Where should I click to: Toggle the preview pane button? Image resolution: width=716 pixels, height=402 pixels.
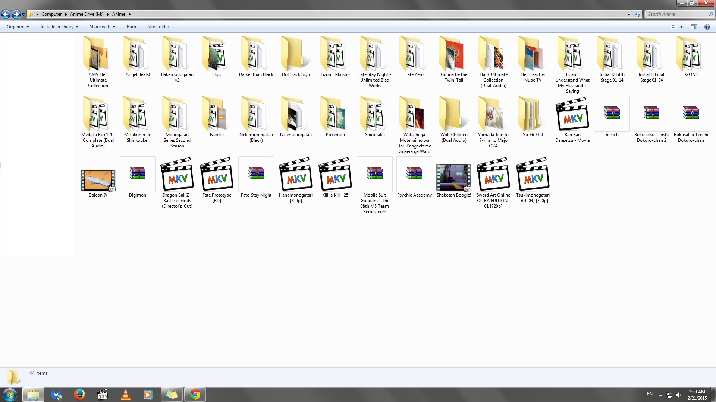694,27
